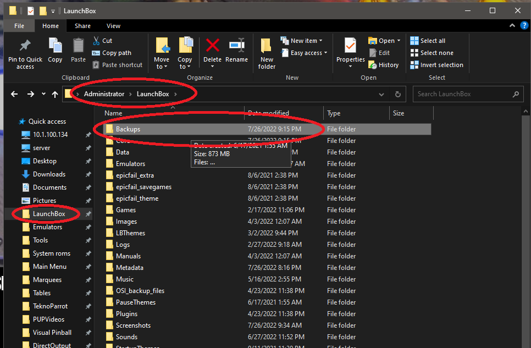The height and width of the screenshot is (348, 531).
Task: Open Desktop from Quick access
Action: pos(39,161)
